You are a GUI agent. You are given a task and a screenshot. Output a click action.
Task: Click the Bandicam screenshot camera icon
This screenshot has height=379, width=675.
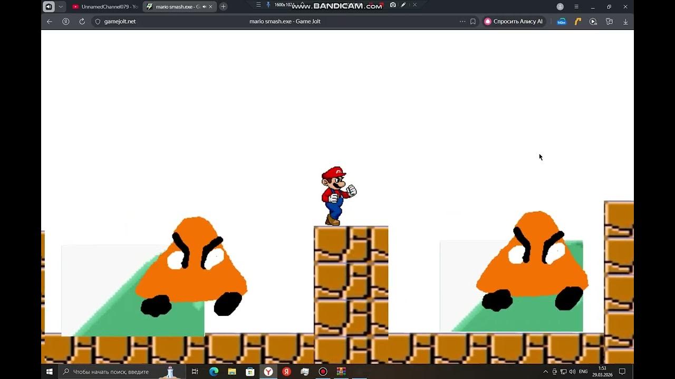tap(393, 5)
